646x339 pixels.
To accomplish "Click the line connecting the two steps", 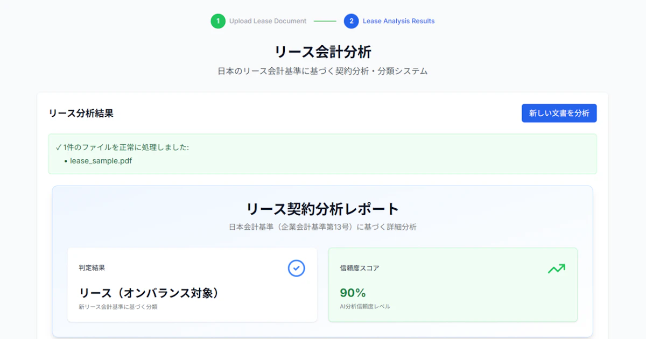I will tap(325, 21).
